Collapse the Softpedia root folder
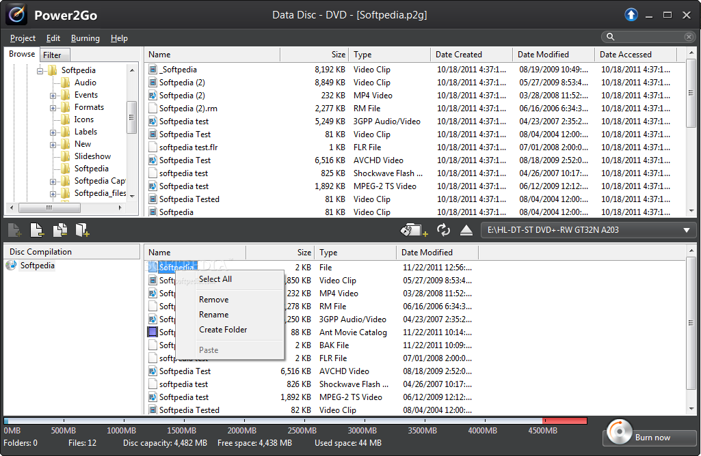The width and height of the screenshot is (701, 456). (x=40, y=70)
